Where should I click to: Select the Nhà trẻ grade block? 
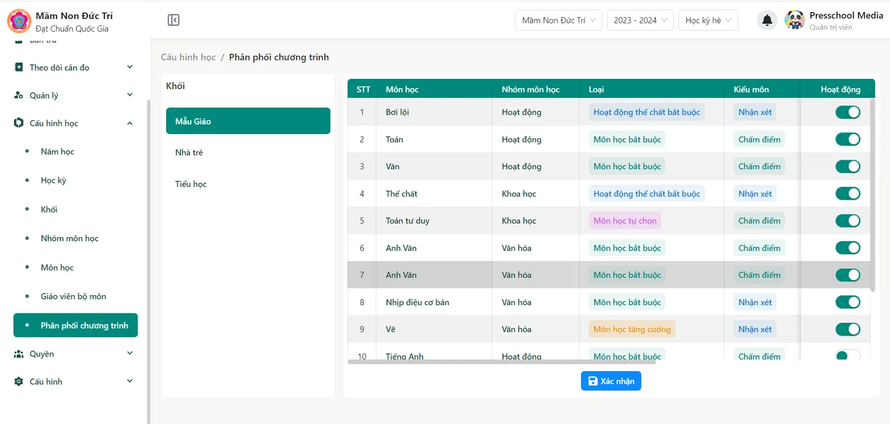tap(248, 153)
